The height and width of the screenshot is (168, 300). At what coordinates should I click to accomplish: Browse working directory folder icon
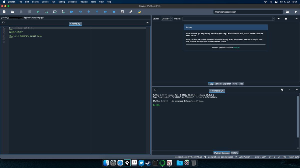287,12
